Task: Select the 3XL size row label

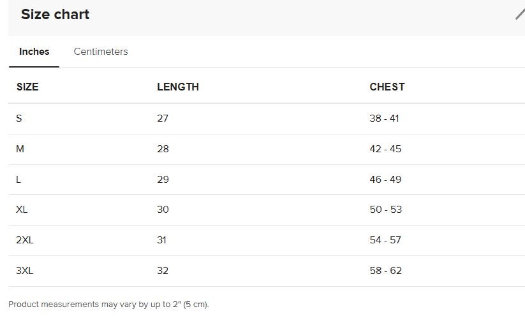Action: point(25,271)
